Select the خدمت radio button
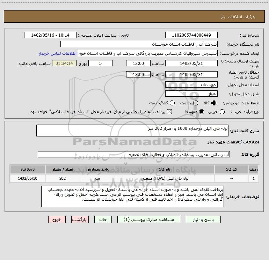269x260 pixels. click(x=196, y=103)
